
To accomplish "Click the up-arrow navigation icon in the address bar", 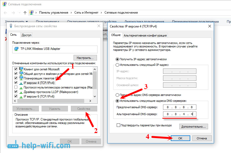I will (25, 13).
